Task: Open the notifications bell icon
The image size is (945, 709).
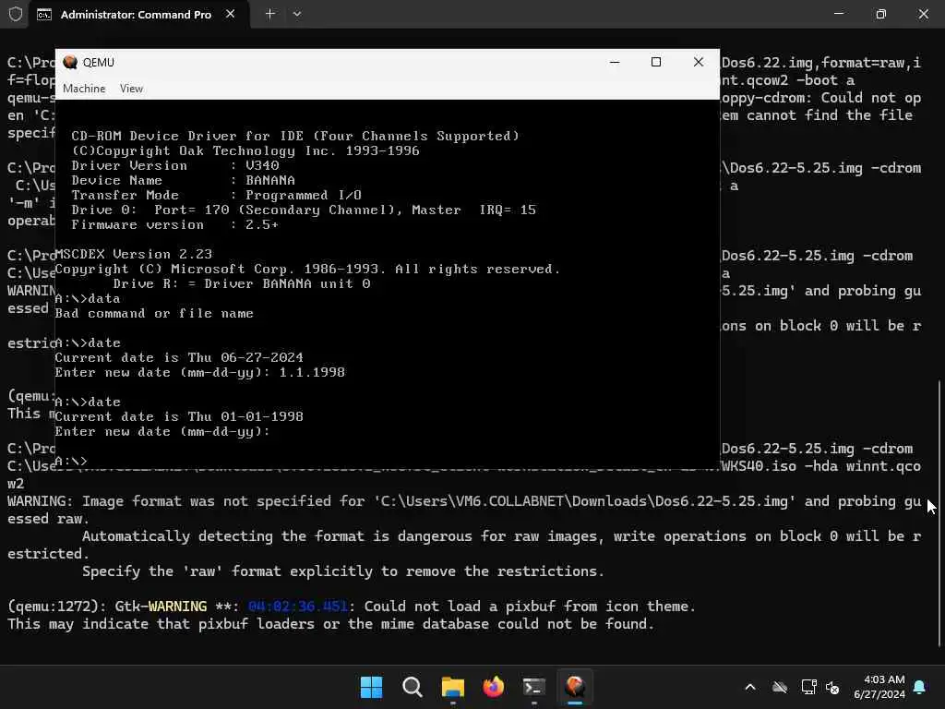Action: click(920, 687)
